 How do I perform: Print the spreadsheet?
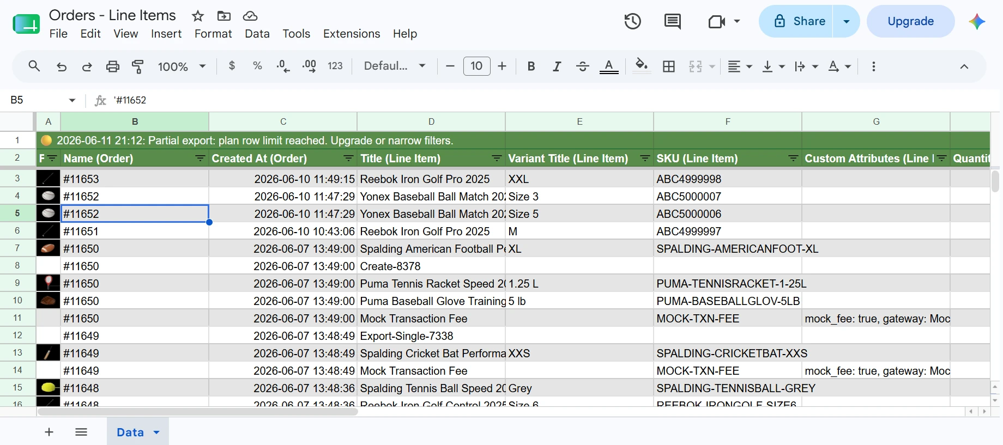click(x=112, y=66)
